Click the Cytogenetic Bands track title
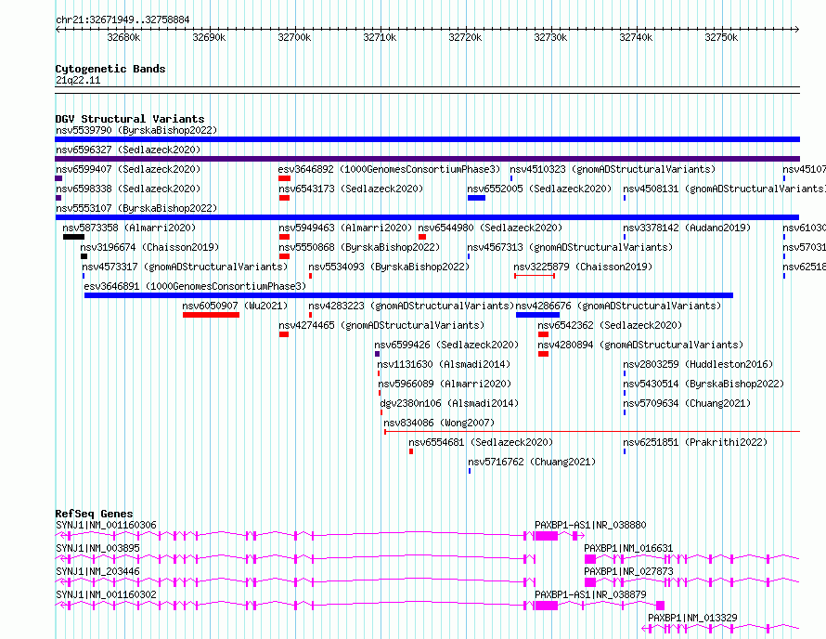The width and height of the screenshot is (826, 639). (110, 69)
